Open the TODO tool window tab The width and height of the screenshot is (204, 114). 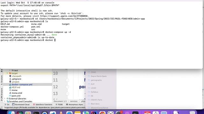pos(59,104)
